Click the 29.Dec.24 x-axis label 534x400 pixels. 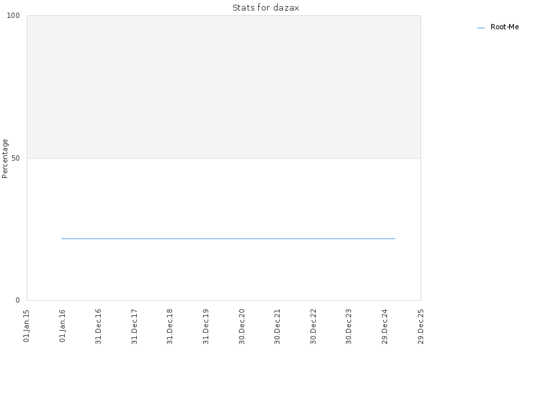[385, 327]
